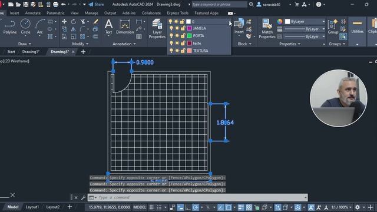377x212 pixels.
Task: Open the Express Tools ribbon tab
Action: point(178,13)
